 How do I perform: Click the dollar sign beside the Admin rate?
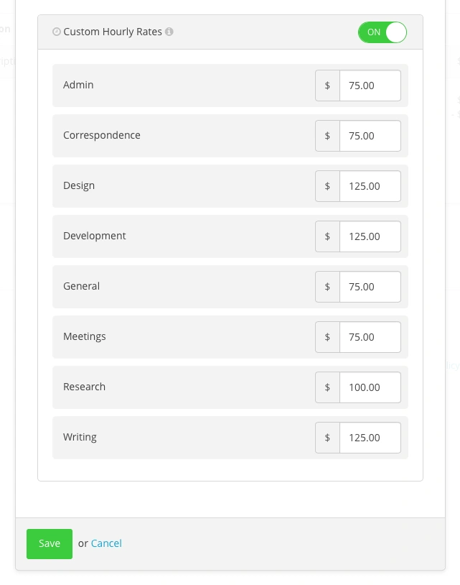(x=327, y=85)
